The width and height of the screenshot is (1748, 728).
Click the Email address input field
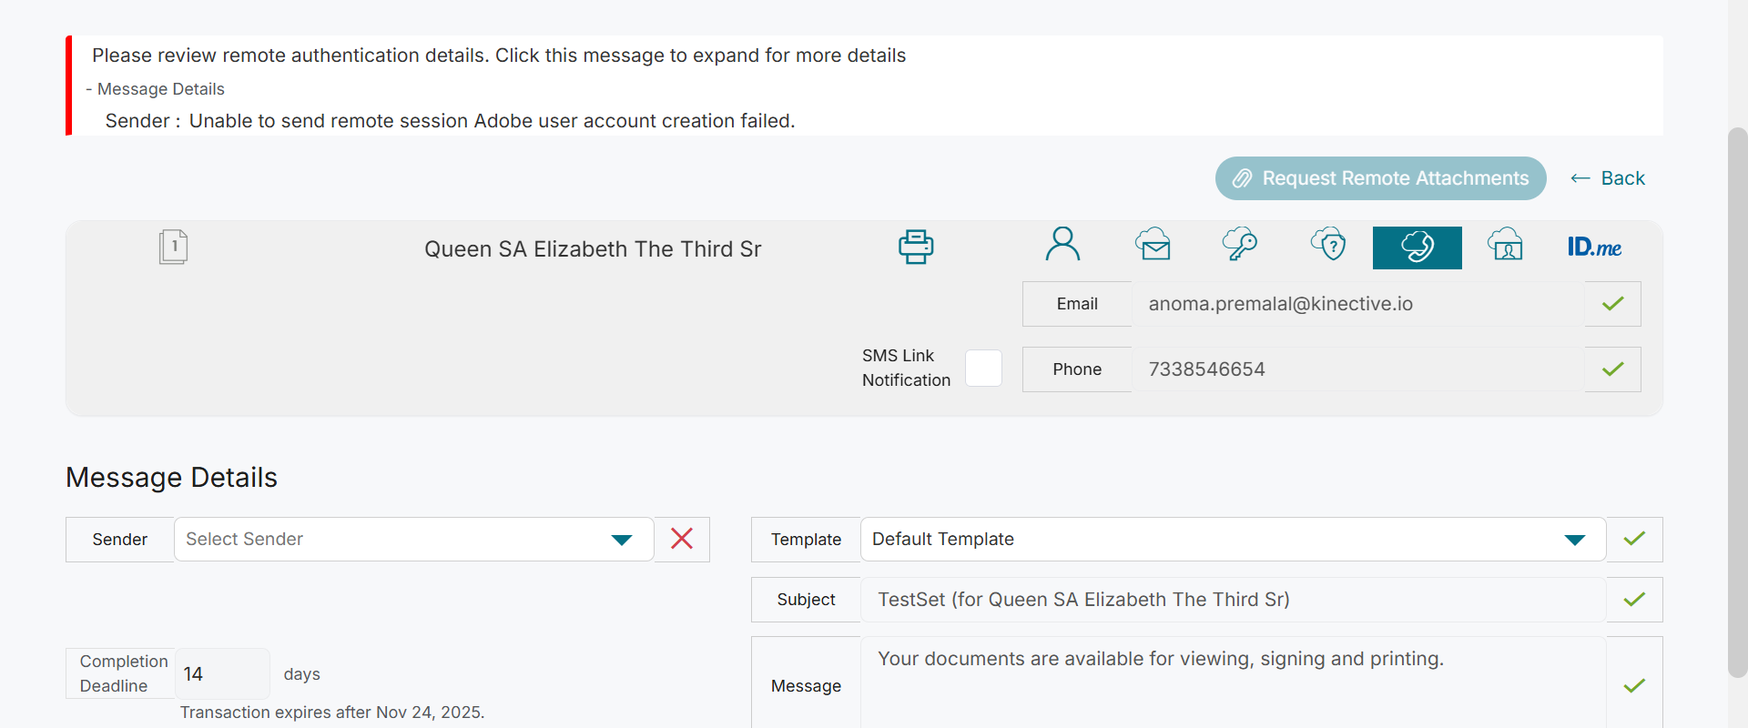(x=1357, y=304)
